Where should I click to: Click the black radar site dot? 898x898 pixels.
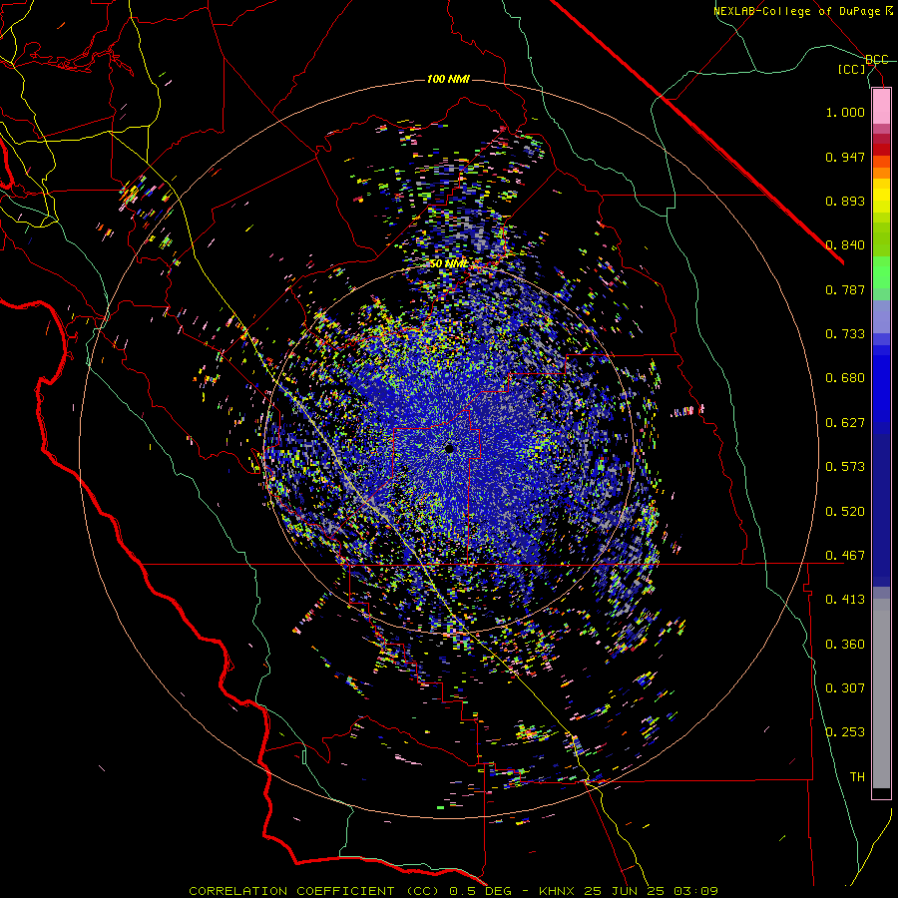tap(450, 449)
